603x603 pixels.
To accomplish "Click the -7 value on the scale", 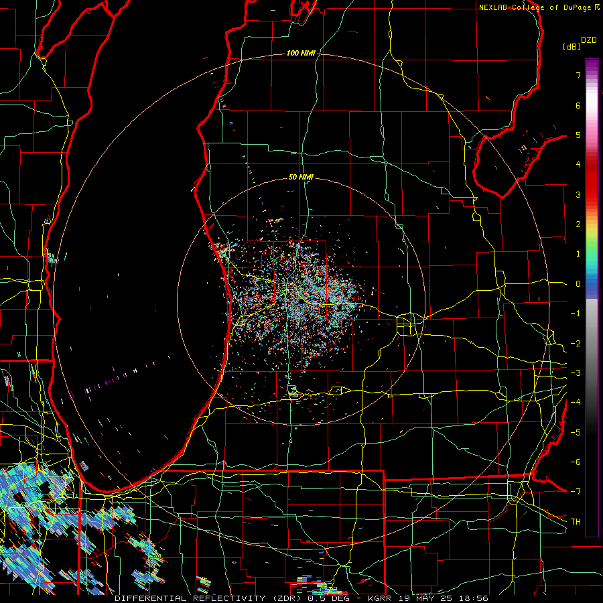I will tap(576, 492).
